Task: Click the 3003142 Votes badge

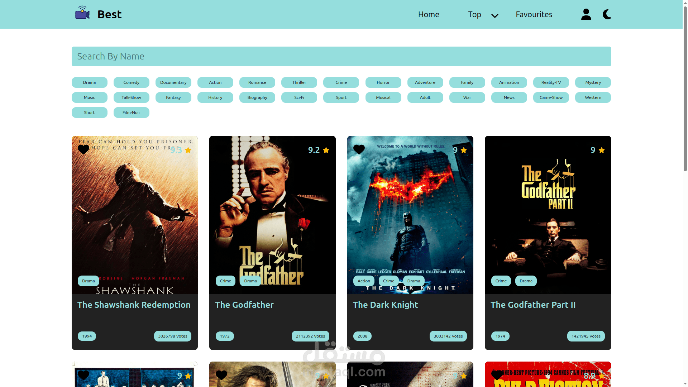Action: click(x=448, y=336)
